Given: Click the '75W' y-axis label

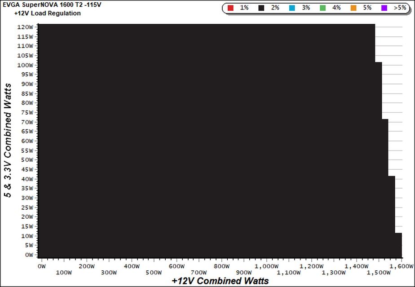Looking at the screenshot, I should (27, 113).
